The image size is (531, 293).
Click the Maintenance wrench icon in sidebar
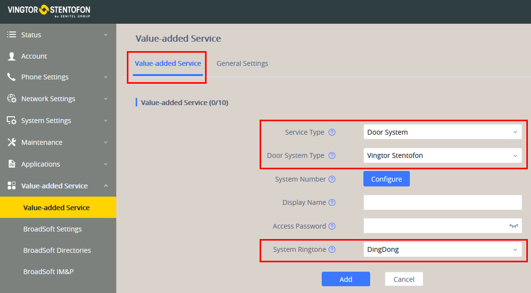click(x=12, y=142)
